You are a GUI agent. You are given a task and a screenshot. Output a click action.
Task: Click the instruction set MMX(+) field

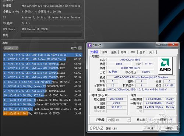coord(141,90)
